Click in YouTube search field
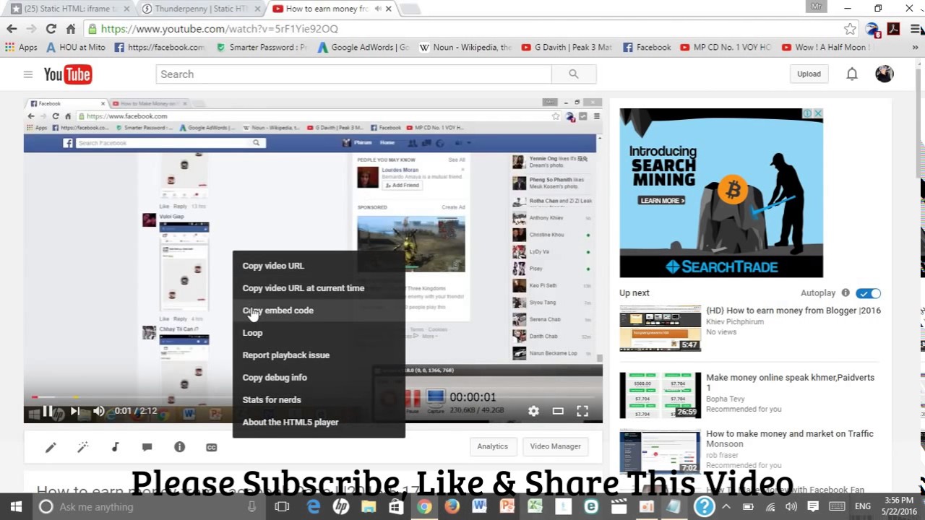 (353, 74)
